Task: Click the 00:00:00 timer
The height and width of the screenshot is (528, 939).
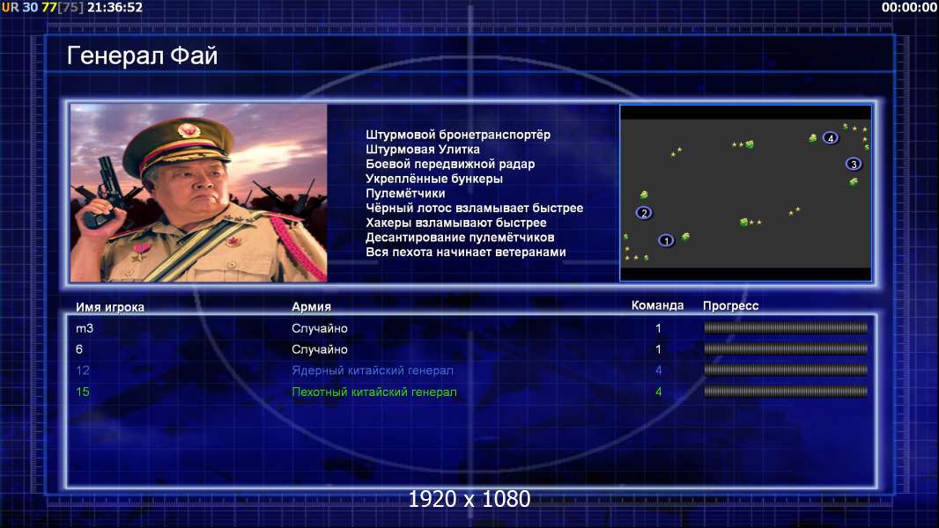Action: pyautogui.click(x=909, y=7)
